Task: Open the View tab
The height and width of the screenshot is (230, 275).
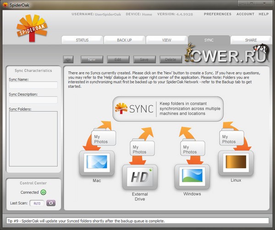Action: tap(166, 40)
